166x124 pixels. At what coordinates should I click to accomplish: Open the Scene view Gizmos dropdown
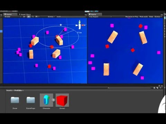[51, 17]
